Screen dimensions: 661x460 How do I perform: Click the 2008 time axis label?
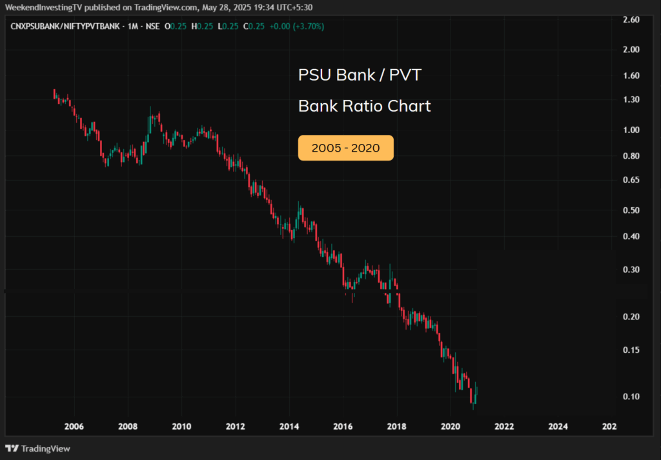128,426
